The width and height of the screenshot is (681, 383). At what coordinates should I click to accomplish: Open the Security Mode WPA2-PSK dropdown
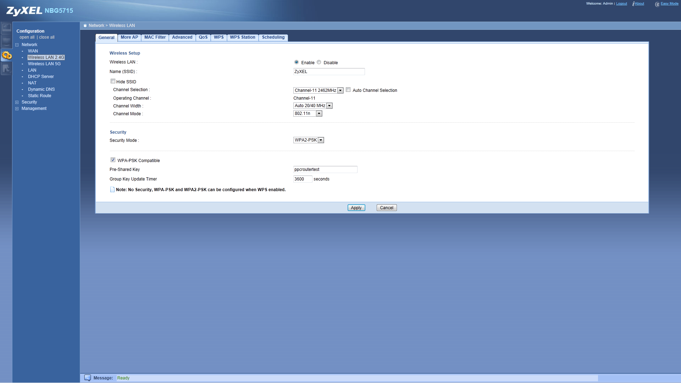click(x=309, y=140)
